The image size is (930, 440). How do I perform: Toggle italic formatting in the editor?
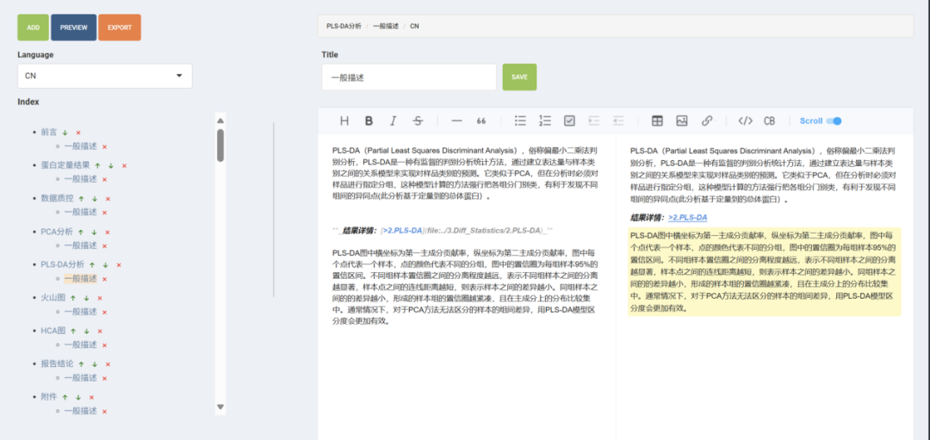(x=393, y=121)
